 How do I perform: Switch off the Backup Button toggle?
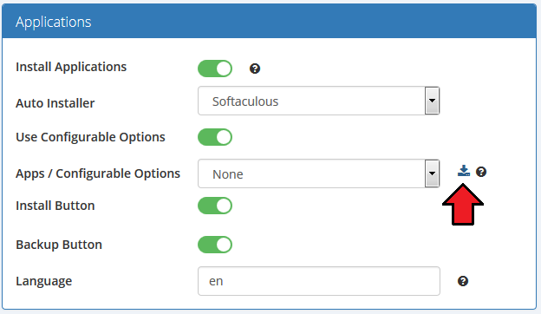(x=215, y=245)
